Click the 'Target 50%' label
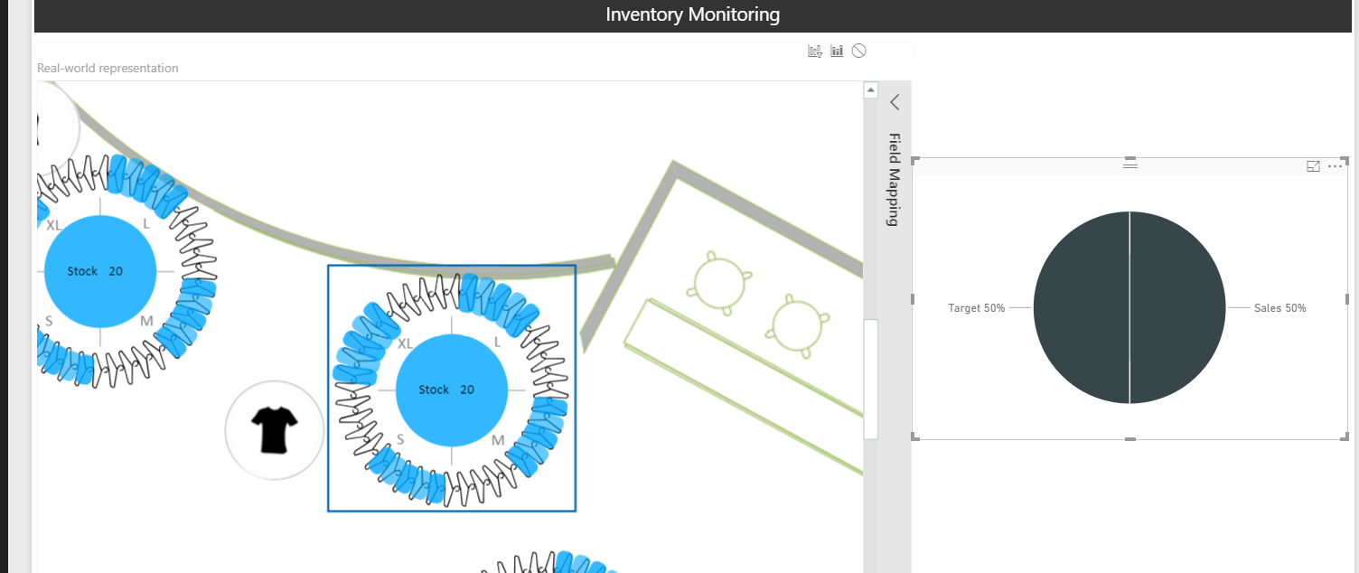This screenshot has width=1359, height=573. pos(976,308)
